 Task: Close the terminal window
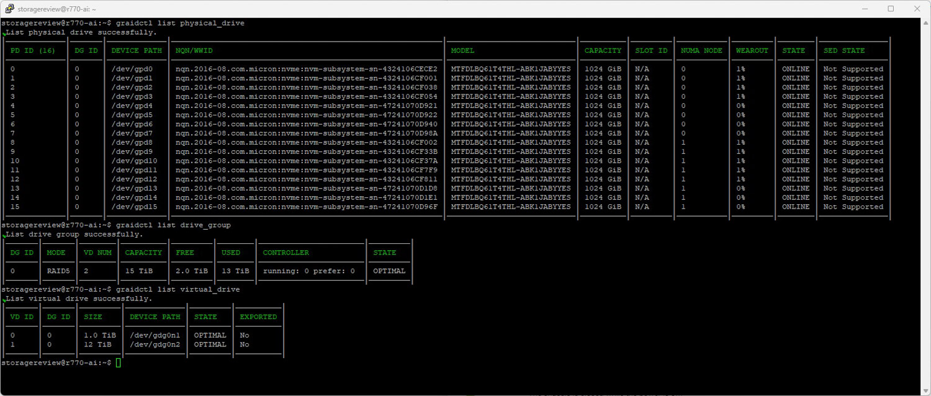click(x=917, y=9)
